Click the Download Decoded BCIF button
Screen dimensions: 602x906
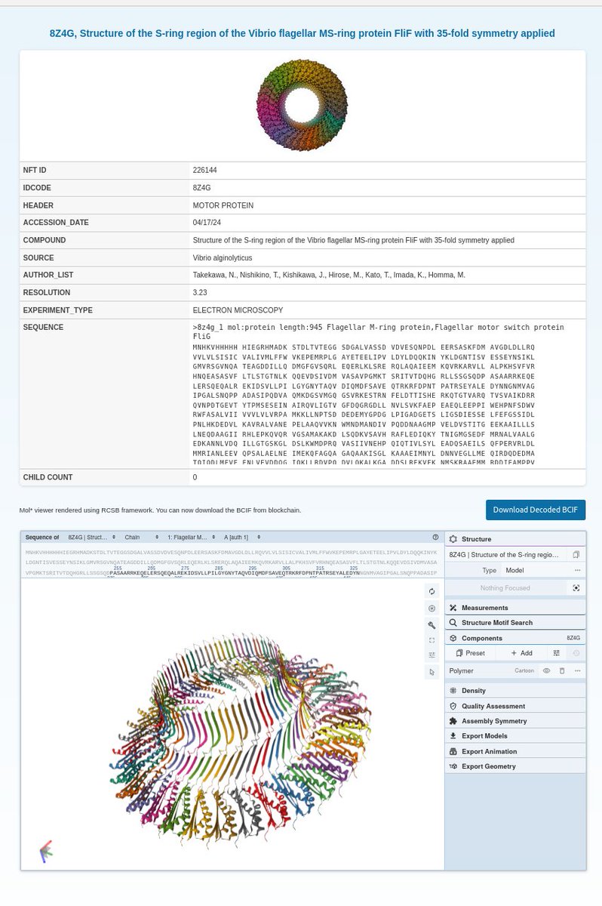(536, 510)
